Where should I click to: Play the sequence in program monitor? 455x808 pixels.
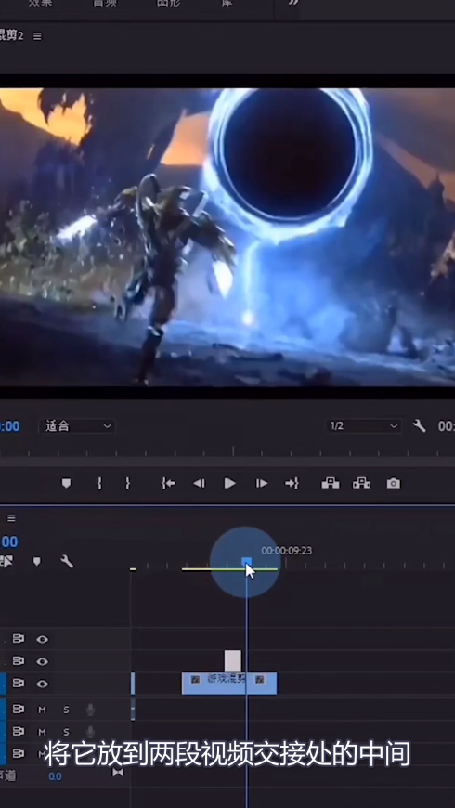pyautogui.click(x=229, y=483)
